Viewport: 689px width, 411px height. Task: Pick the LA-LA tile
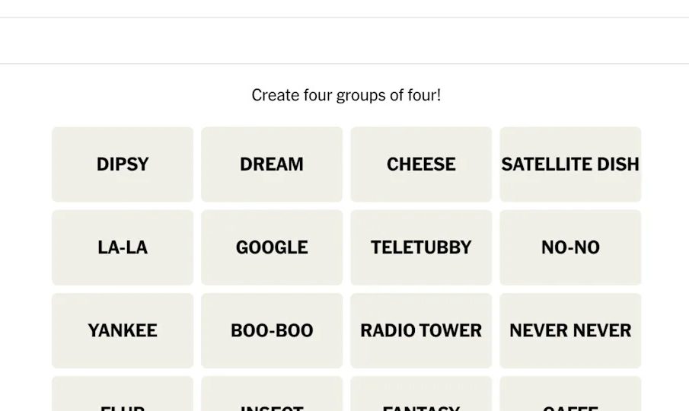pyautogui.click(x=123, y=247)
